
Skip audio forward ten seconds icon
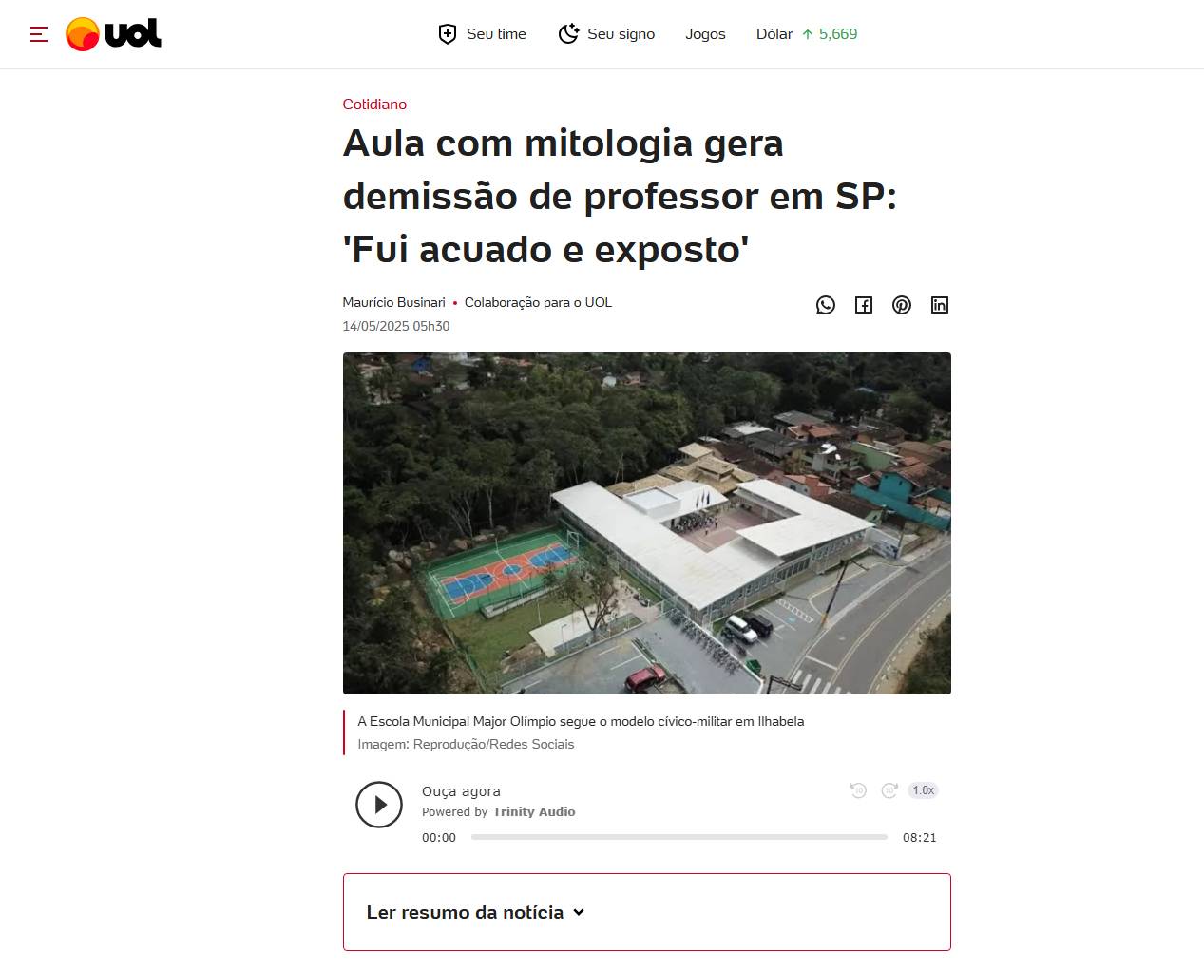(889, 790)
